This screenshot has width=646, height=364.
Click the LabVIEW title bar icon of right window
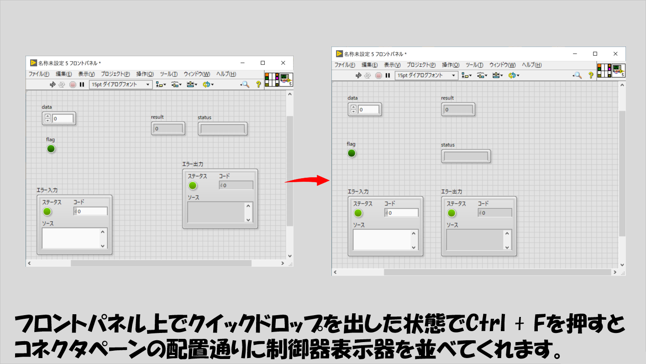[x=339, y=53]
